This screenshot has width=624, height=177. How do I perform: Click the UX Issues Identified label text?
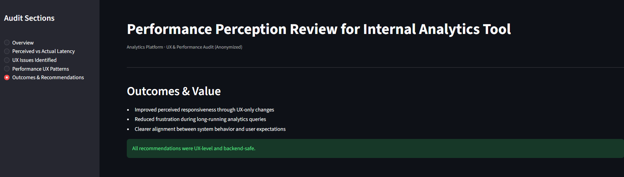34,60
